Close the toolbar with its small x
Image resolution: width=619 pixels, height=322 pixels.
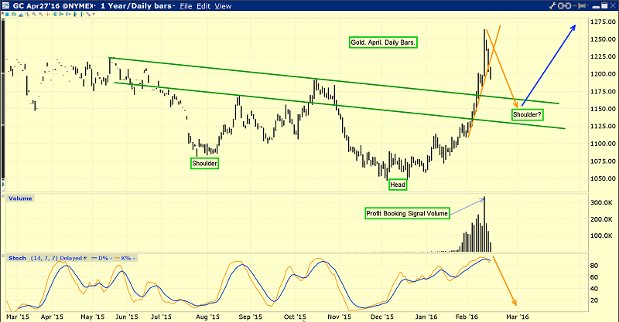point(2,13)
